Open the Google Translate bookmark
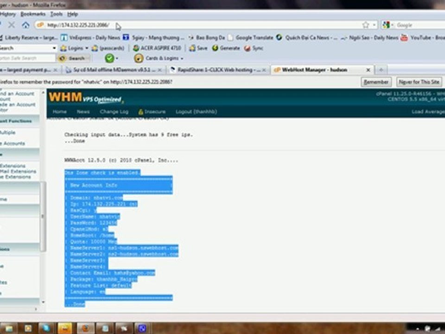The height and width of the screenshot is (334, 445). tap(250, 38)
